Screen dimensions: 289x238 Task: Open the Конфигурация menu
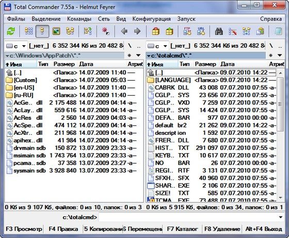pyautogui.click(x=152, y=19)
